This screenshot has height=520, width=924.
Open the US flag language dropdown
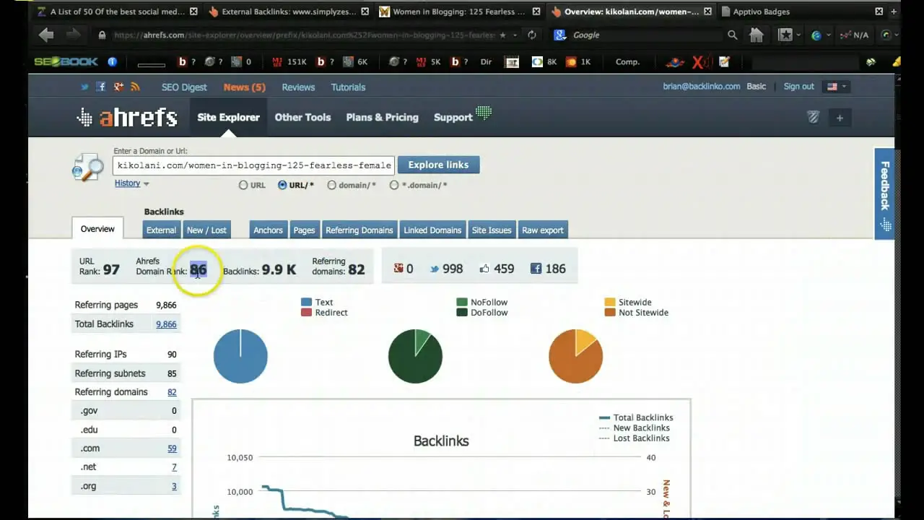[837, 87]
